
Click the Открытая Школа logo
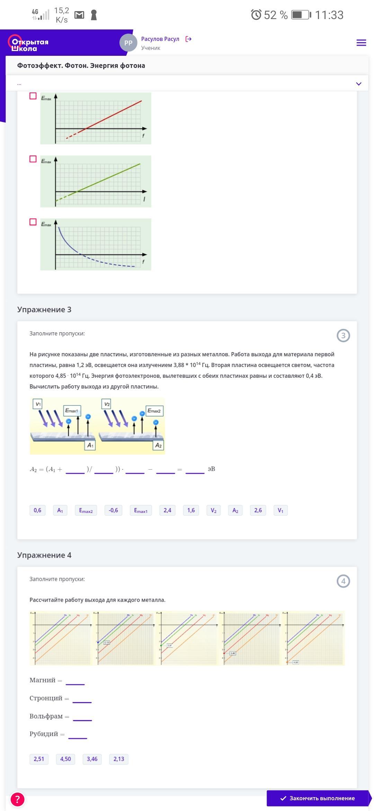pos(28,44)
